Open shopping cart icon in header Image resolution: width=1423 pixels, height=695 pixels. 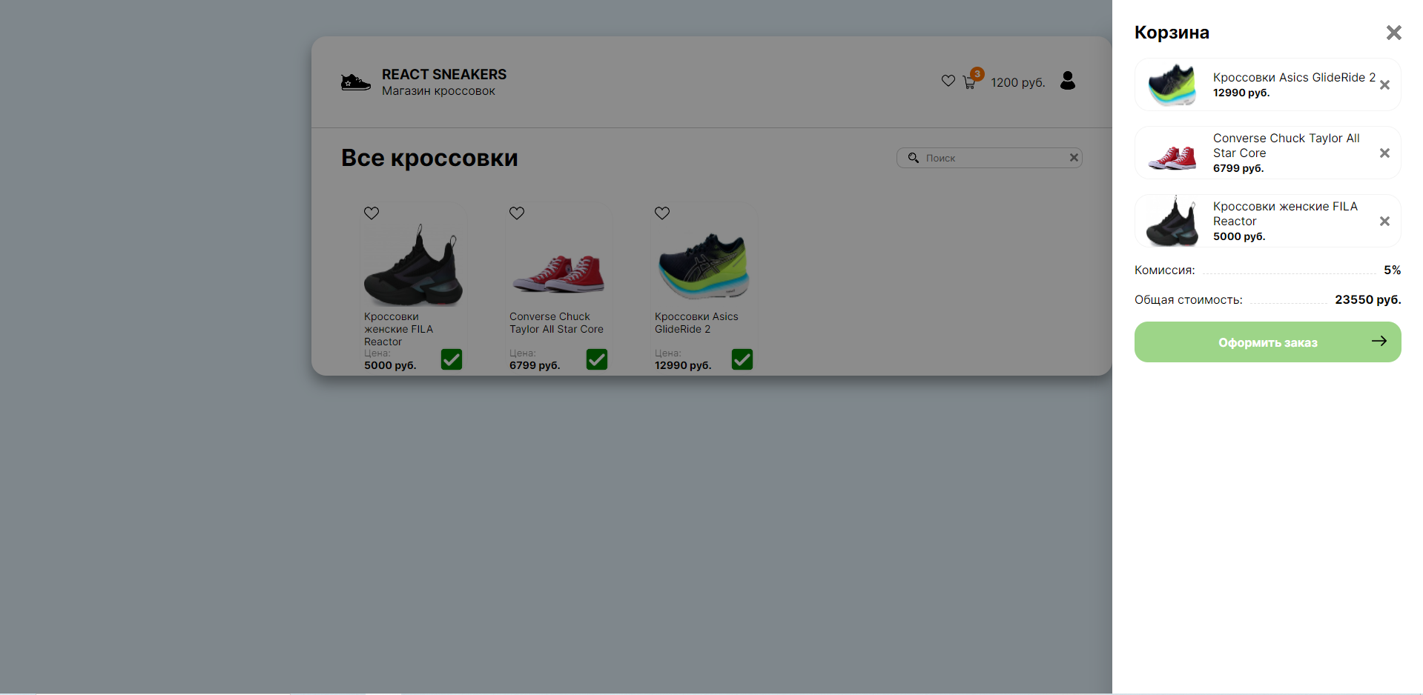click(969, 82)
